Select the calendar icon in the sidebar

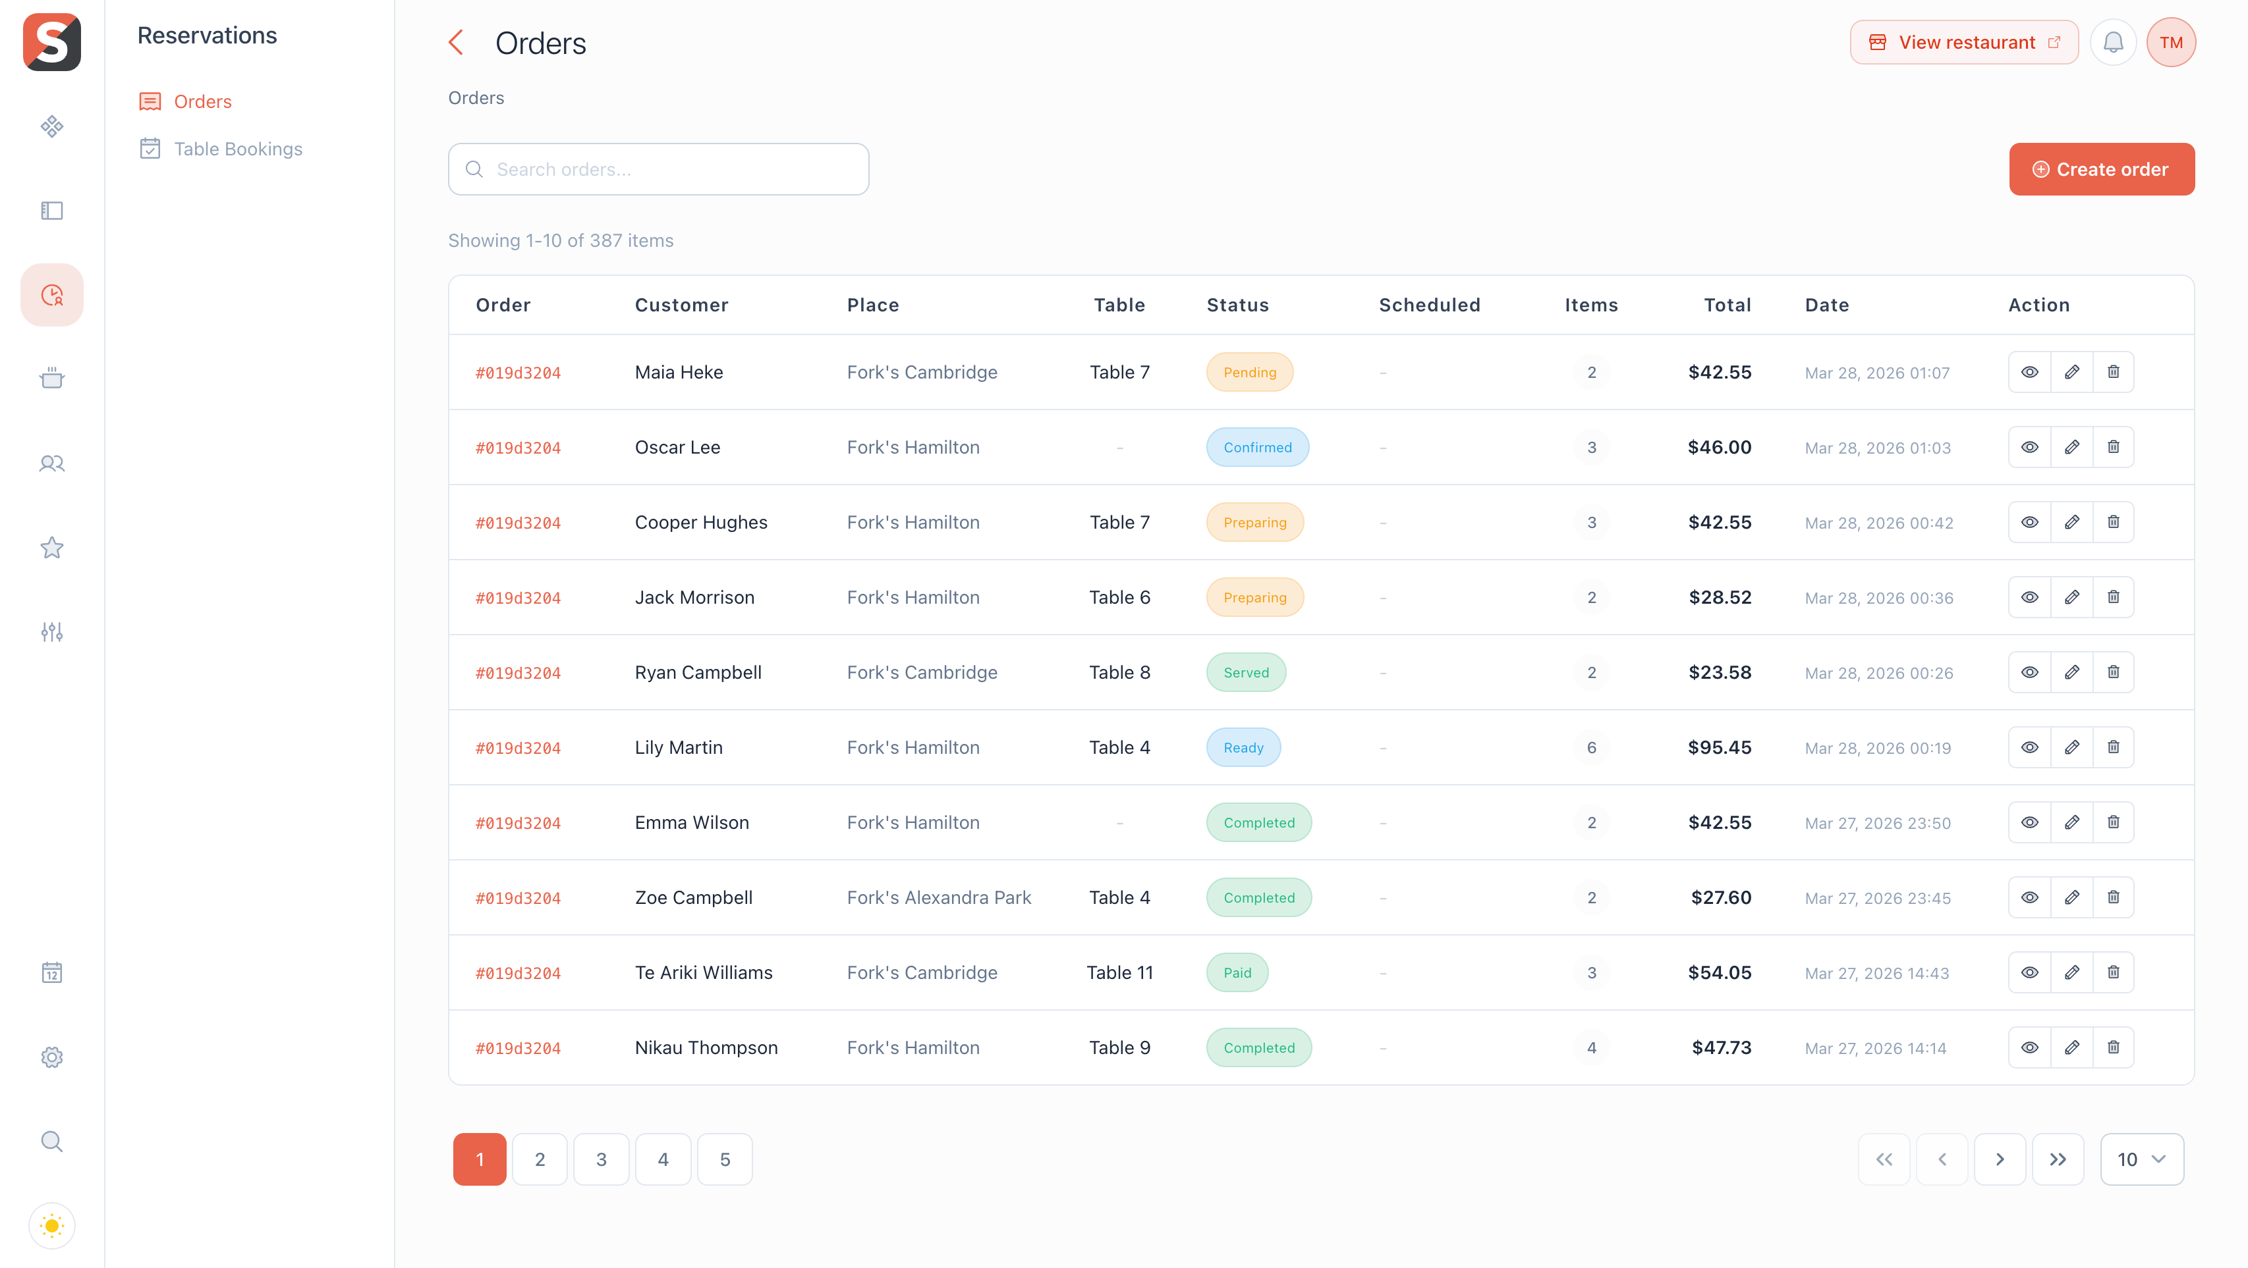click(51, 973)
